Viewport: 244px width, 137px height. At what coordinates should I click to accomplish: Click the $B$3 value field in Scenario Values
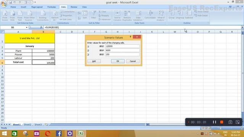coord(122,46)
